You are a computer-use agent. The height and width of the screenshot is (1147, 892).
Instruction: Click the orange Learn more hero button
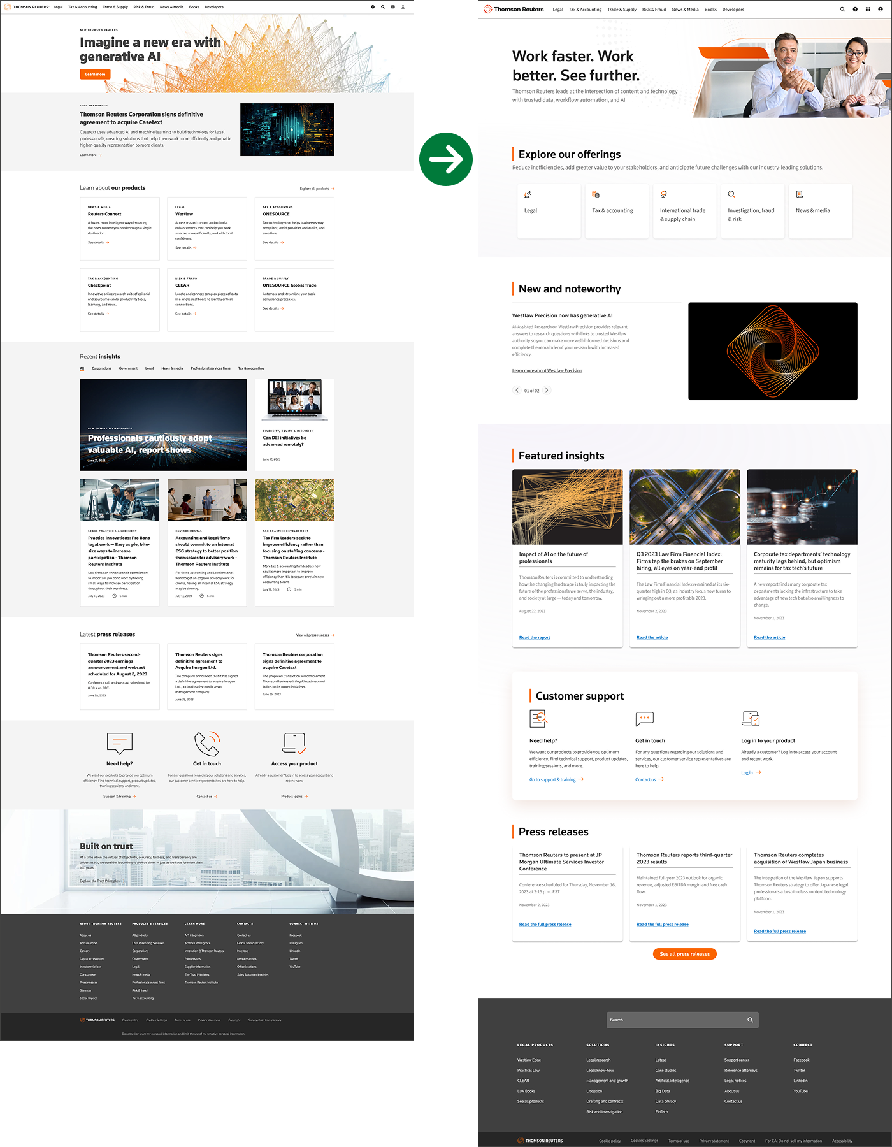pyautogui.click(x=95, y=75)
